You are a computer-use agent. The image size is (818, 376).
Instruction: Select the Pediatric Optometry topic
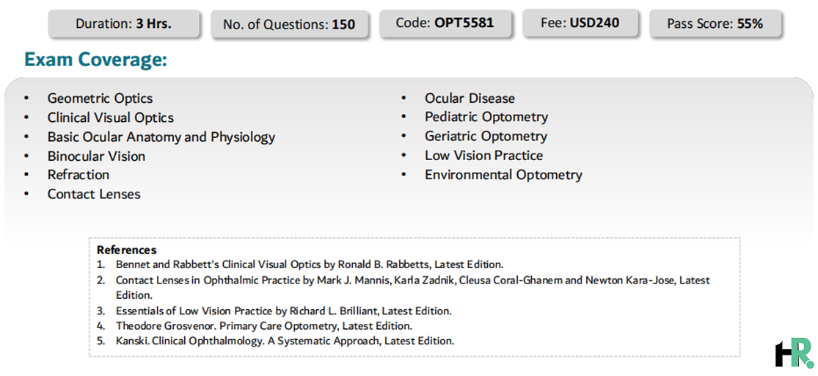486,117
